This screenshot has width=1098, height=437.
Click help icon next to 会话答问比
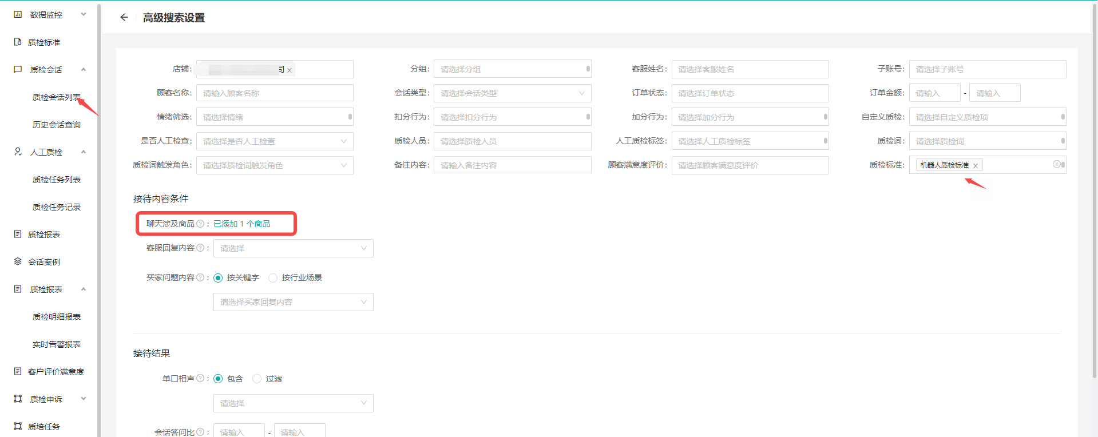coord(200,432)
